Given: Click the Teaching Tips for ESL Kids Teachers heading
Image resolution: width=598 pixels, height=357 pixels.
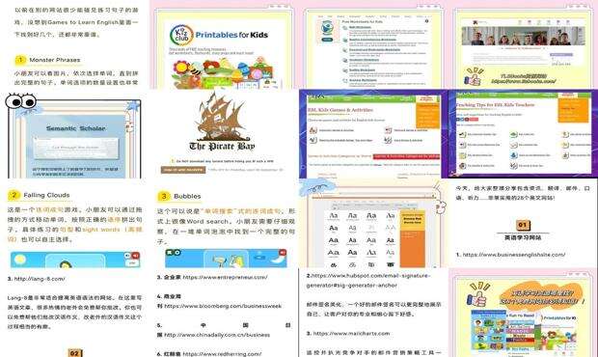Looking at the screenshot, I should point(495,105).
